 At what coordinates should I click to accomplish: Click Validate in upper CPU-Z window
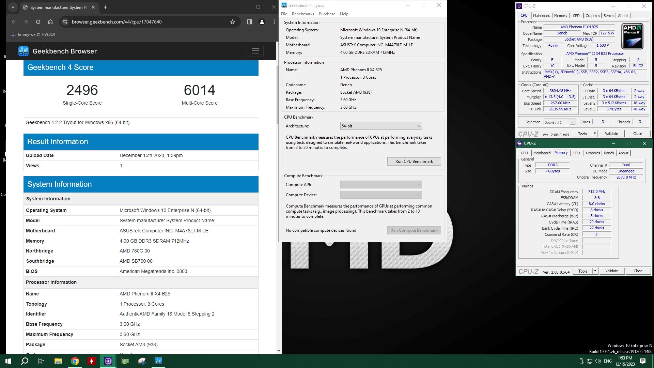tap(611, 134)
